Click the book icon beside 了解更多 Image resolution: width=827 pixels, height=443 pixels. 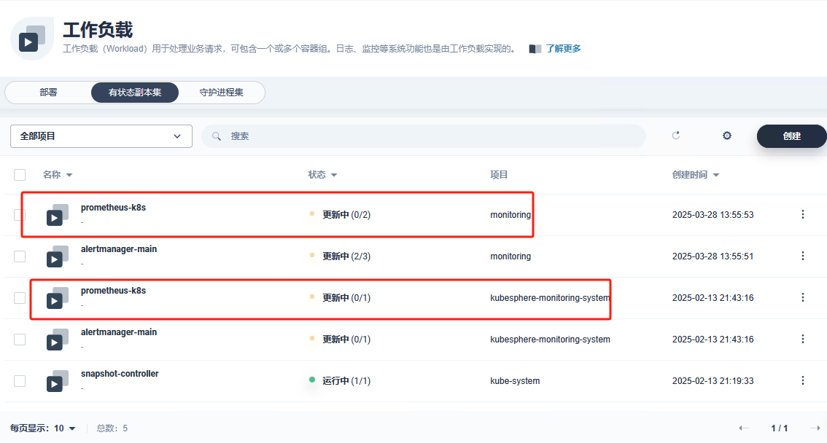[535, 49]
